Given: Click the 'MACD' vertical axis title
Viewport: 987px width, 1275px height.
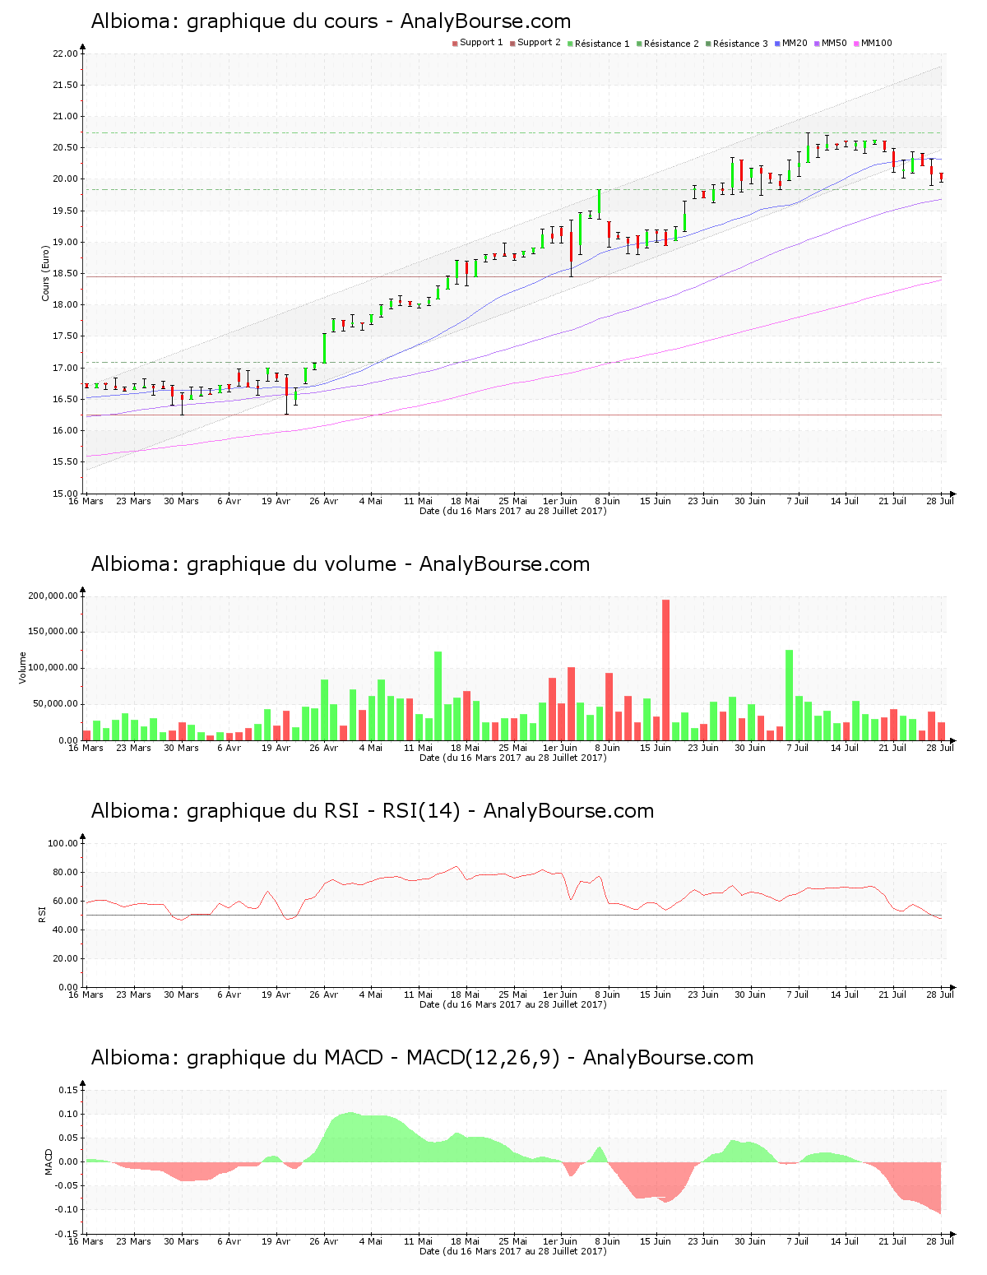Looking at the screenshot, I should (x=49, y=1161).
